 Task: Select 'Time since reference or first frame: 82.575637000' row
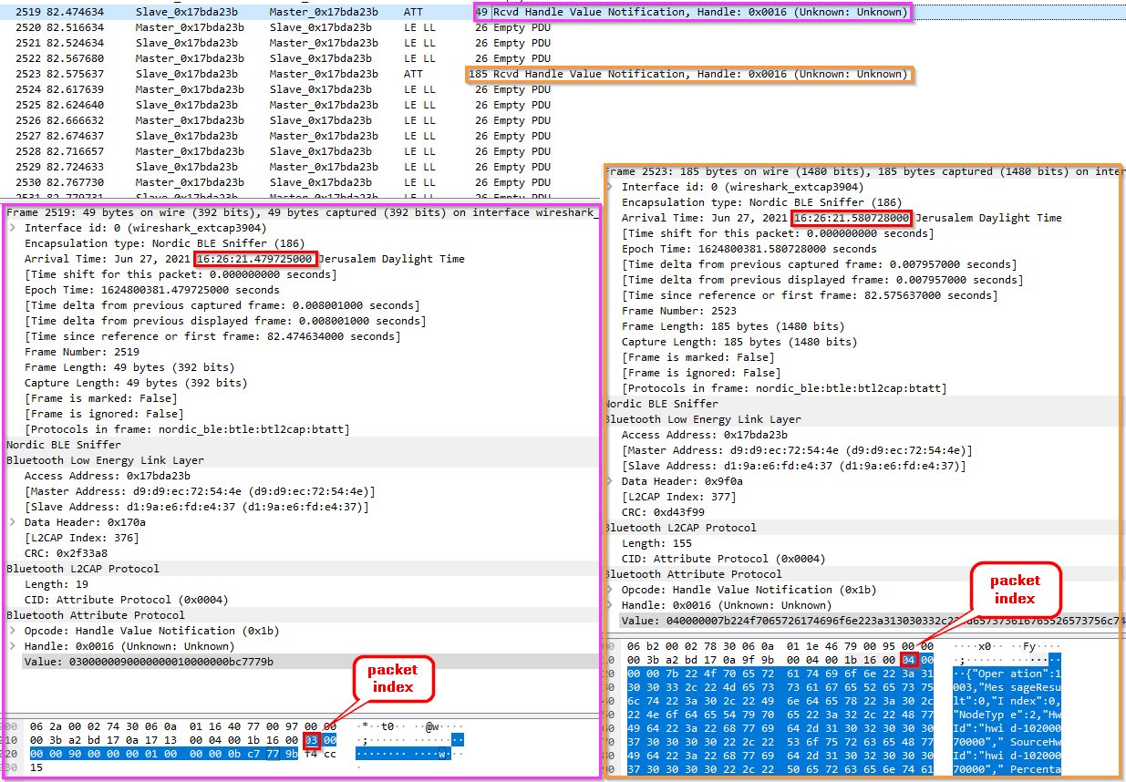808,295
